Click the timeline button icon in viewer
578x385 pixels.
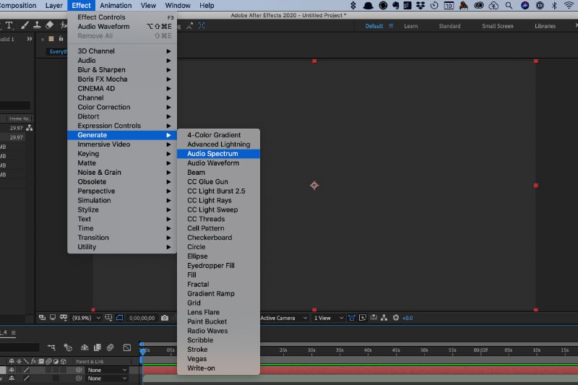374,318
